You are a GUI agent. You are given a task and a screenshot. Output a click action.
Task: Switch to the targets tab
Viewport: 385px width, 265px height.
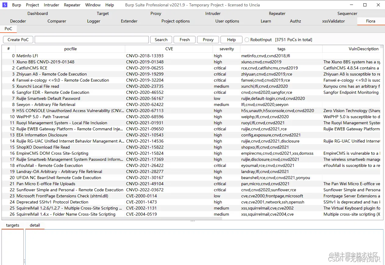(x=12, y=225)
